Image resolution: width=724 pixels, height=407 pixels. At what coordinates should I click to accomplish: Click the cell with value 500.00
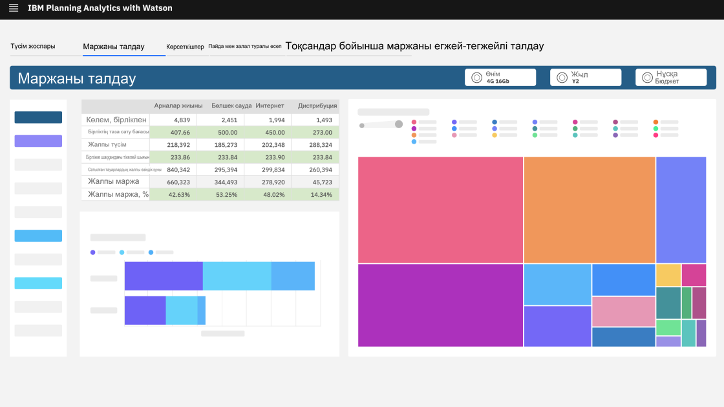point(220,132)
